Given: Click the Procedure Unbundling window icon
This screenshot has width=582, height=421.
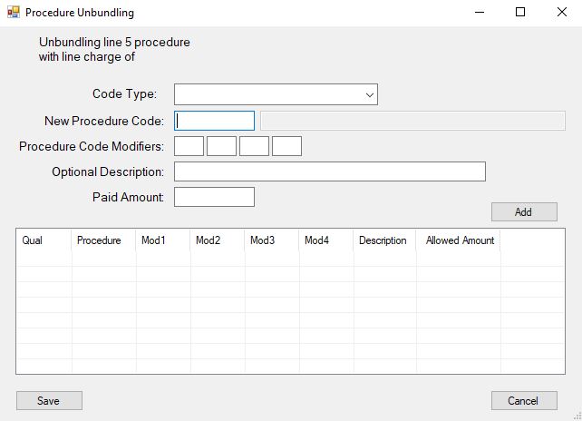Looking at the screenshot, I should pyautogui.click(x=14, y=13).
